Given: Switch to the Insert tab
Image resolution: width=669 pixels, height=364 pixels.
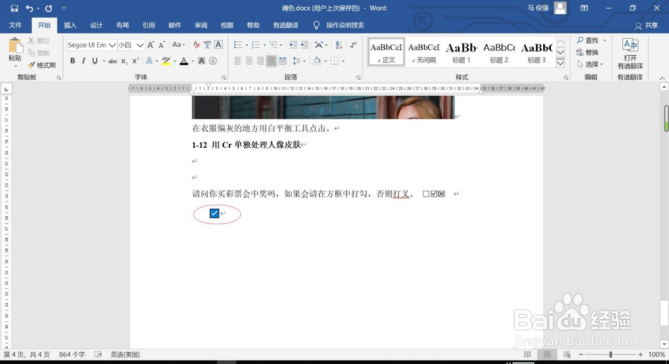Looking at the screenshot, I should coord(70,25).
